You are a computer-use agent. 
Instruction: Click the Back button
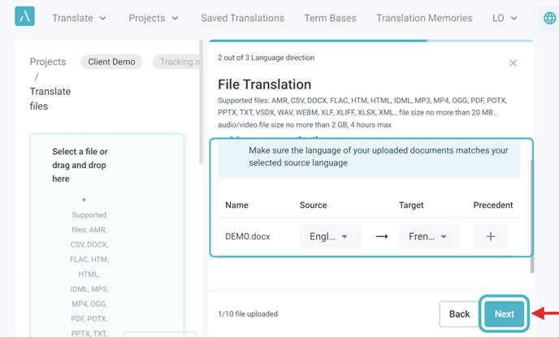(459, 313)
